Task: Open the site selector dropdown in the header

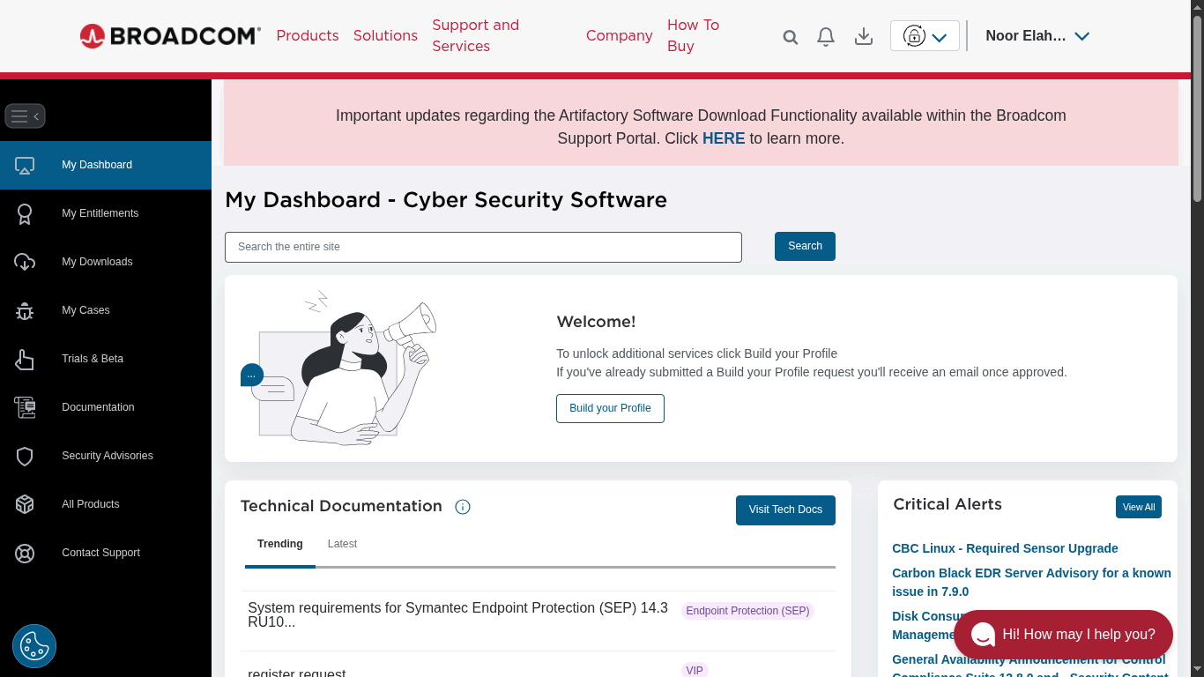Action: point(924,36)
